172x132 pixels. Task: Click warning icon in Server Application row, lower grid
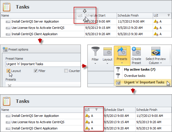87,116
